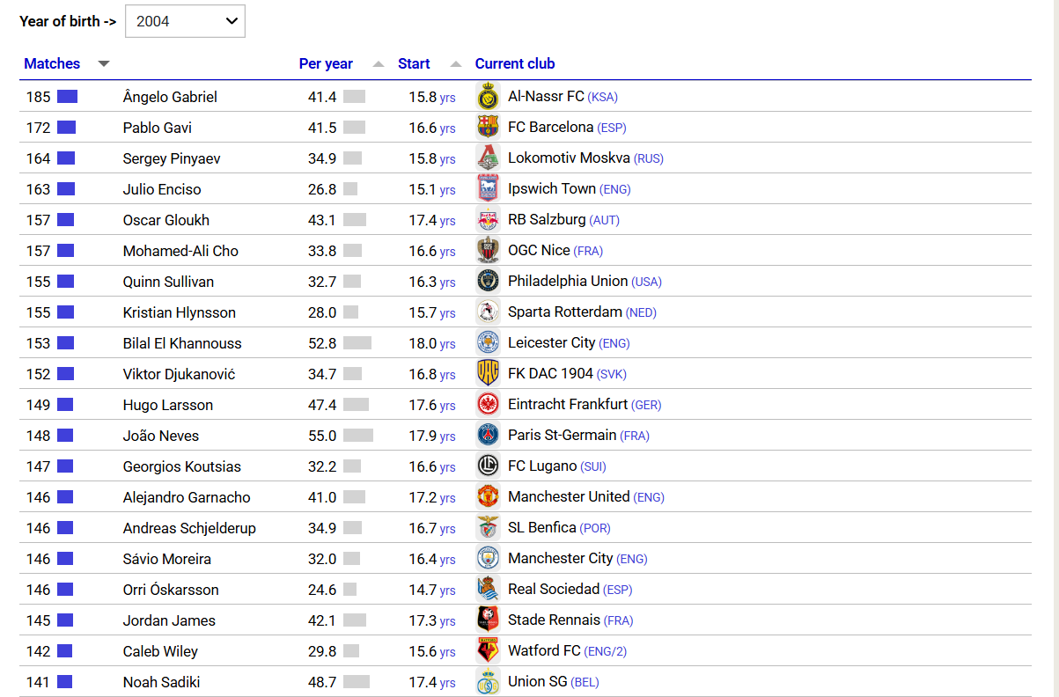Select player name Julio Enciso
Screen dimensions: 1059x697
click(162, 189)
